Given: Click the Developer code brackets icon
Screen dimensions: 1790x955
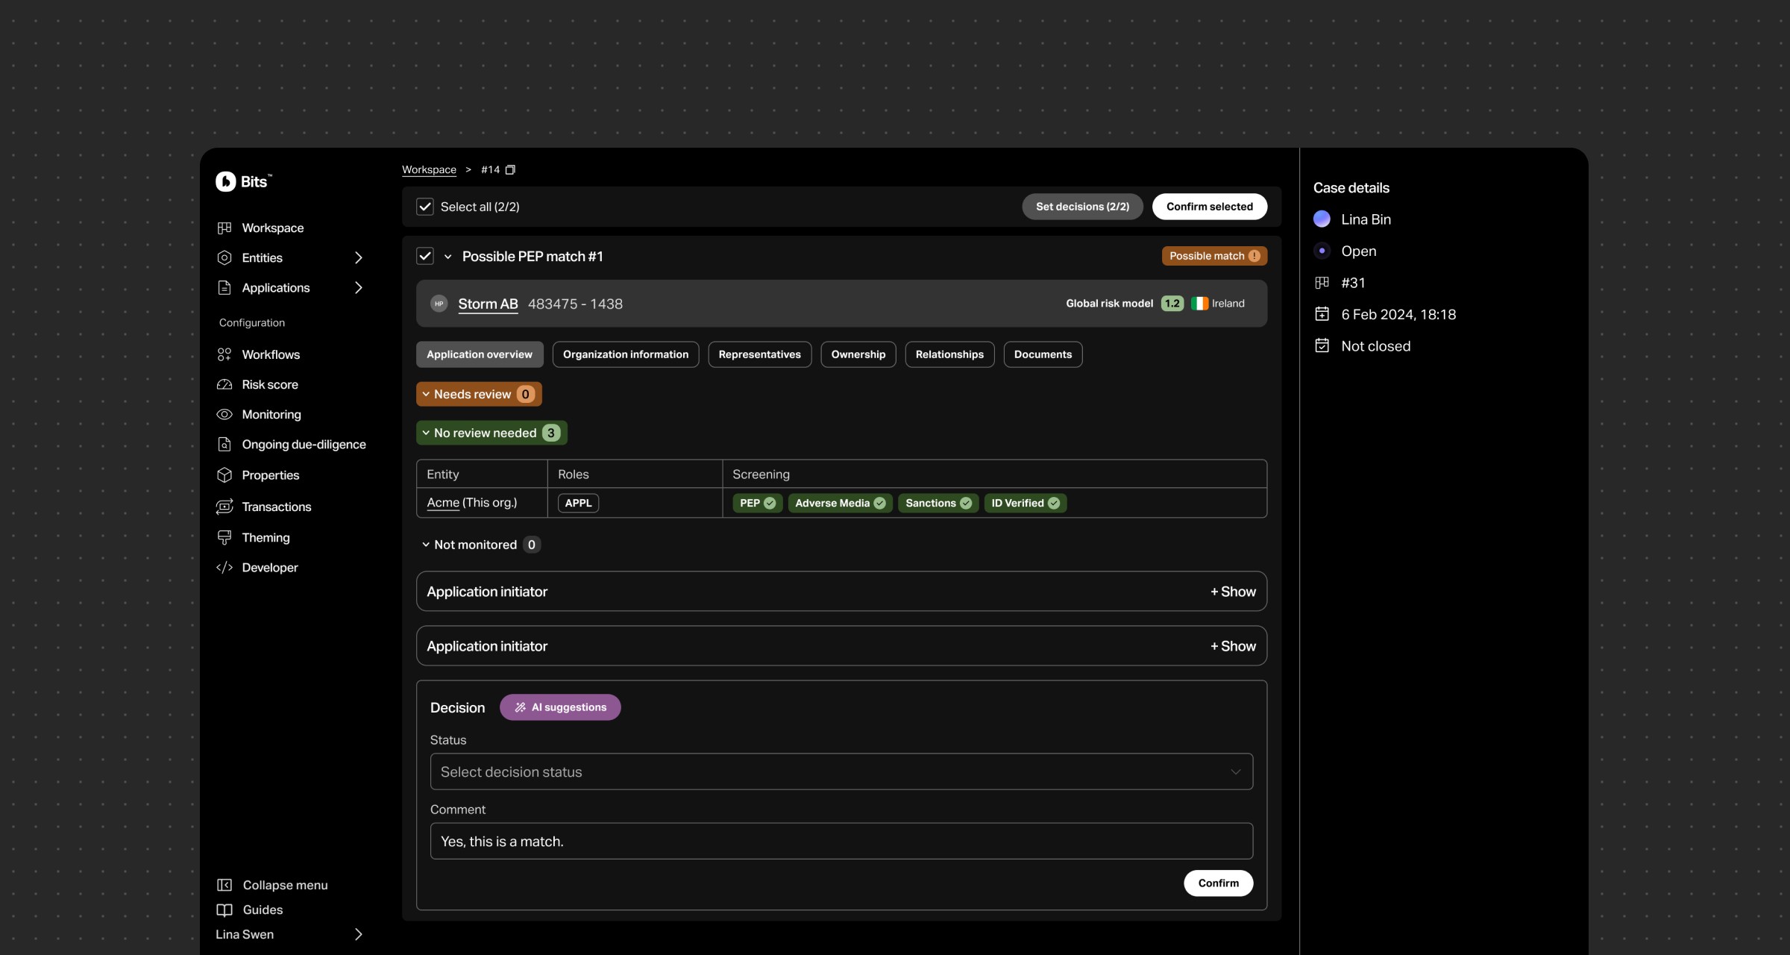Looking at the screenshot, I should [x=224, y=567].
